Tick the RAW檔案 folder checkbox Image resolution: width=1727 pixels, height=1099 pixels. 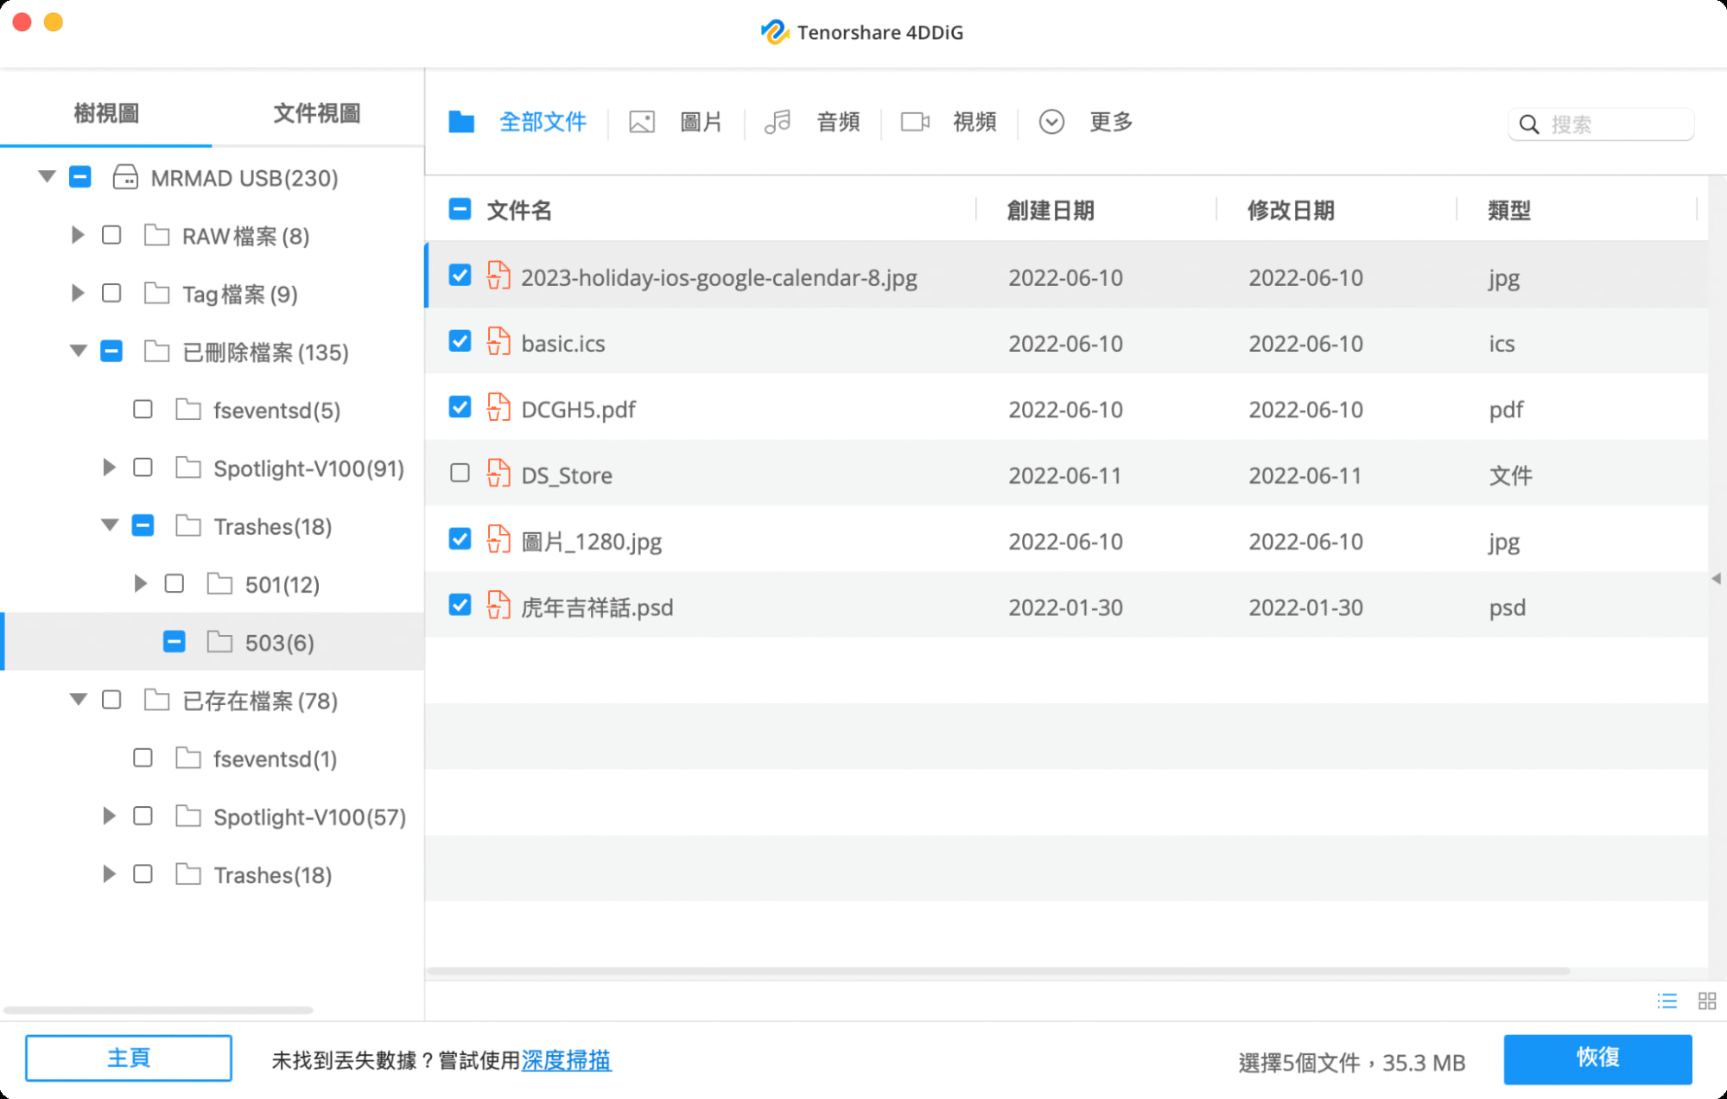pyautogui.click(x=111, y=235)
